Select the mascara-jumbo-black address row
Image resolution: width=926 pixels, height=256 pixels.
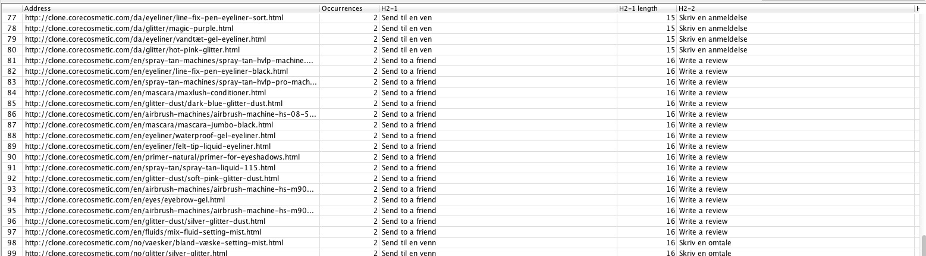click(149, 125)
